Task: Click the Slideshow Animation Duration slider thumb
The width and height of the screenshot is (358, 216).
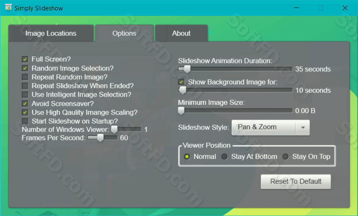Action: coord(187,69)
